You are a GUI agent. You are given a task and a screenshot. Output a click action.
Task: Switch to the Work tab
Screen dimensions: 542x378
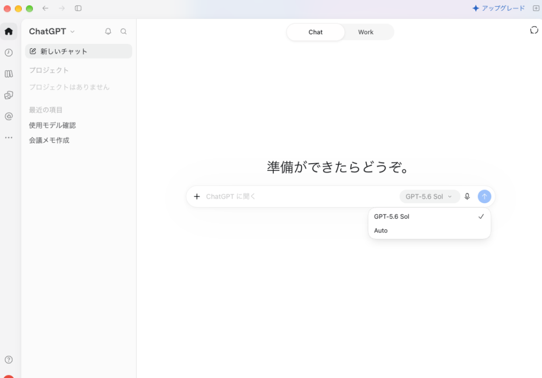pos(365,32)
